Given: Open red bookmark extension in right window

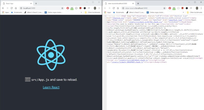Looking at the screenshot, I should click(x=182, y=8).
